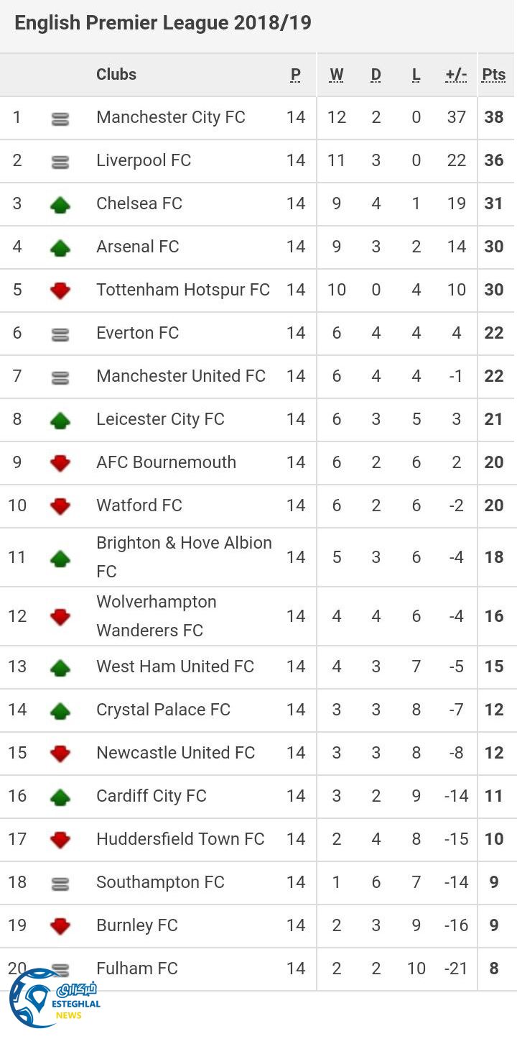This screenshot has width=517, height=1044.
Task: Select Manchester United FC team name
Action: click(181, 376)
